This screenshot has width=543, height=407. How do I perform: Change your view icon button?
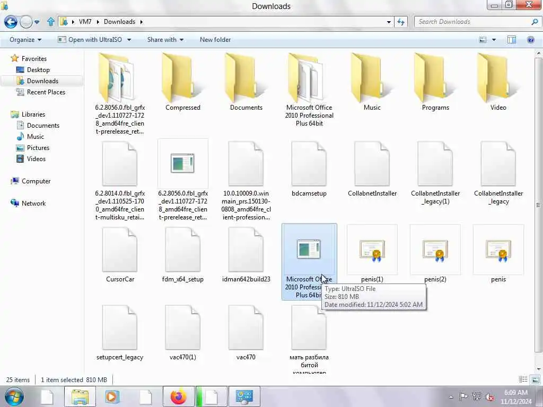(x=483, y=40)
